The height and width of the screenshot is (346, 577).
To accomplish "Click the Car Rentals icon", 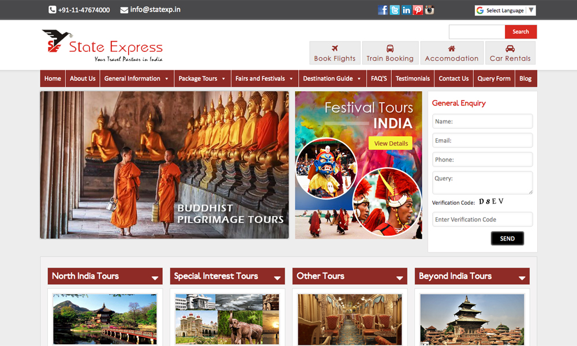I will pos(510,48).
